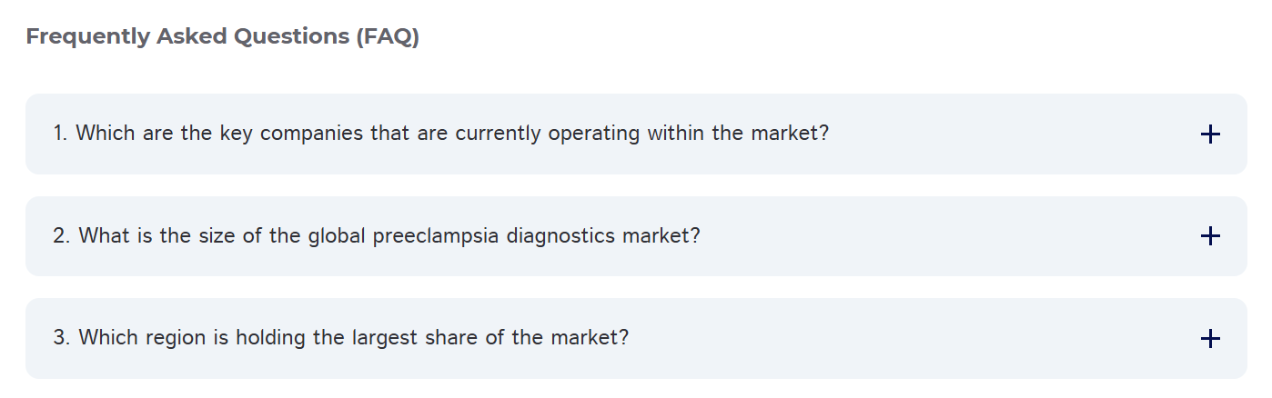
Task: Click '(FAQ)' in the section heading
Action: pyautogui.click(x=389, y=37)
